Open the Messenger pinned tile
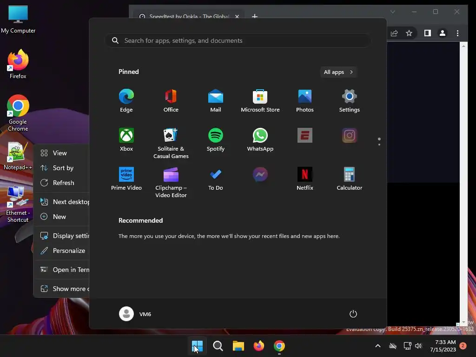The image size is (476, 357). click(x=260, y=175)
